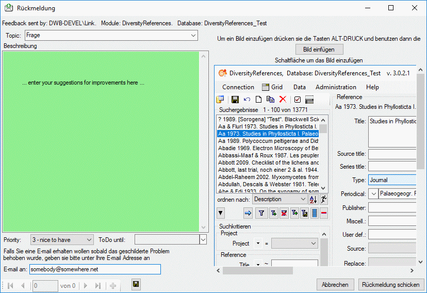Select 'Abbassi-Maaf & Roux 1987' row
Image resolution: width=427 pixels, height=293 pixels.
[x=268, y=155]
